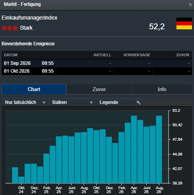Viewport: 194px width, 195px height.
Task: Open the Legende selector
Action: tap(119, 102)
